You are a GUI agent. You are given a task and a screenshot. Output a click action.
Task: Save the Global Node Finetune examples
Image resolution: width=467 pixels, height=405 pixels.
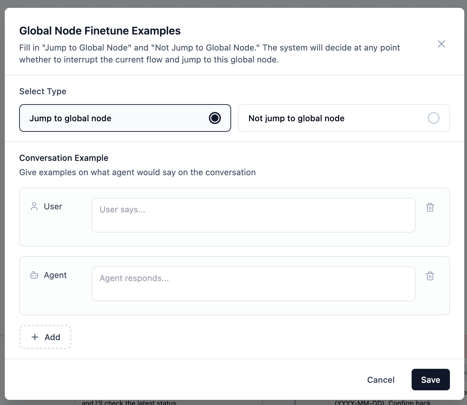pyautogui.click(x=430, y=379)
